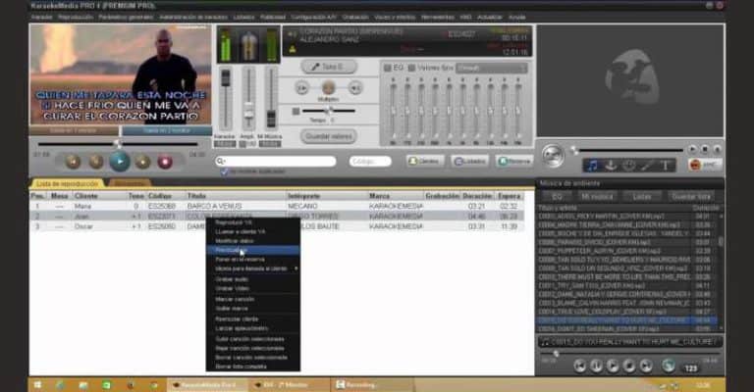Screen dimensions: 754x392
Task: Click small play icon above ambient toolbar
Action: 692,150
